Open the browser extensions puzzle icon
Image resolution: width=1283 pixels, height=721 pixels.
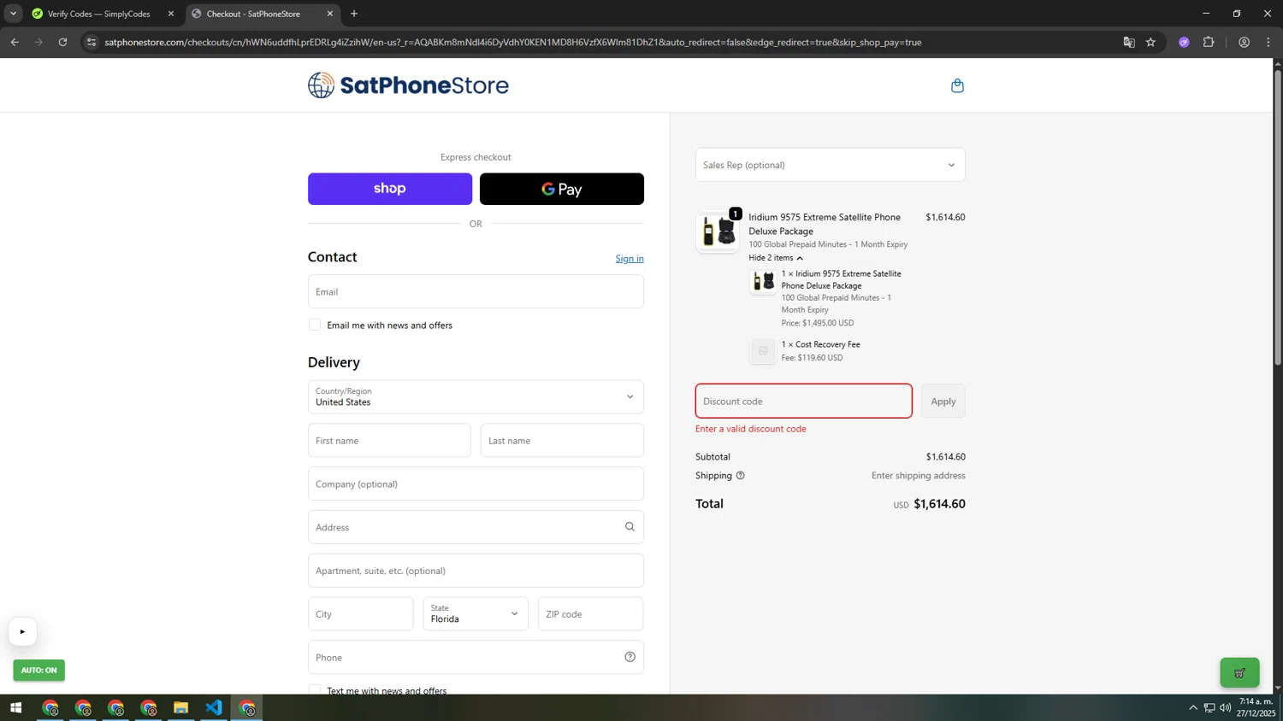(1209, 42)
